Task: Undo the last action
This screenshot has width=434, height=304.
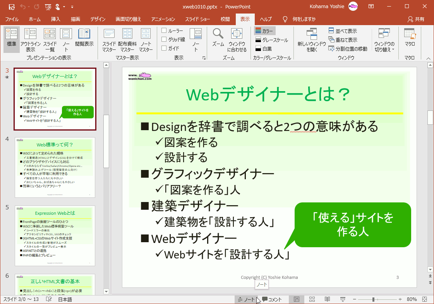Action: coord(23,7)
